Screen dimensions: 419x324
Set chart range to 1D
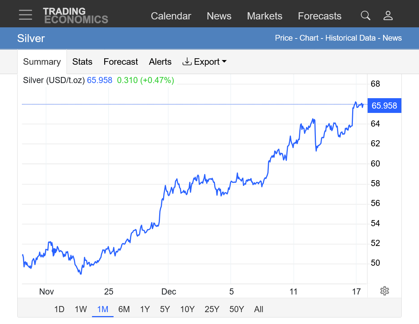59,309
